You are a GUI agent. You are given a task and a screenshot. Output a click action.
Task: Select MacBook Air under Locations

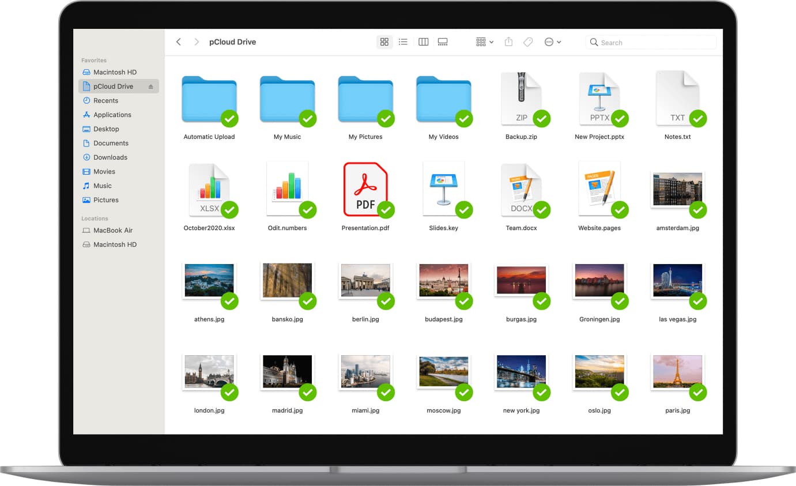click(x=109, y=230)
